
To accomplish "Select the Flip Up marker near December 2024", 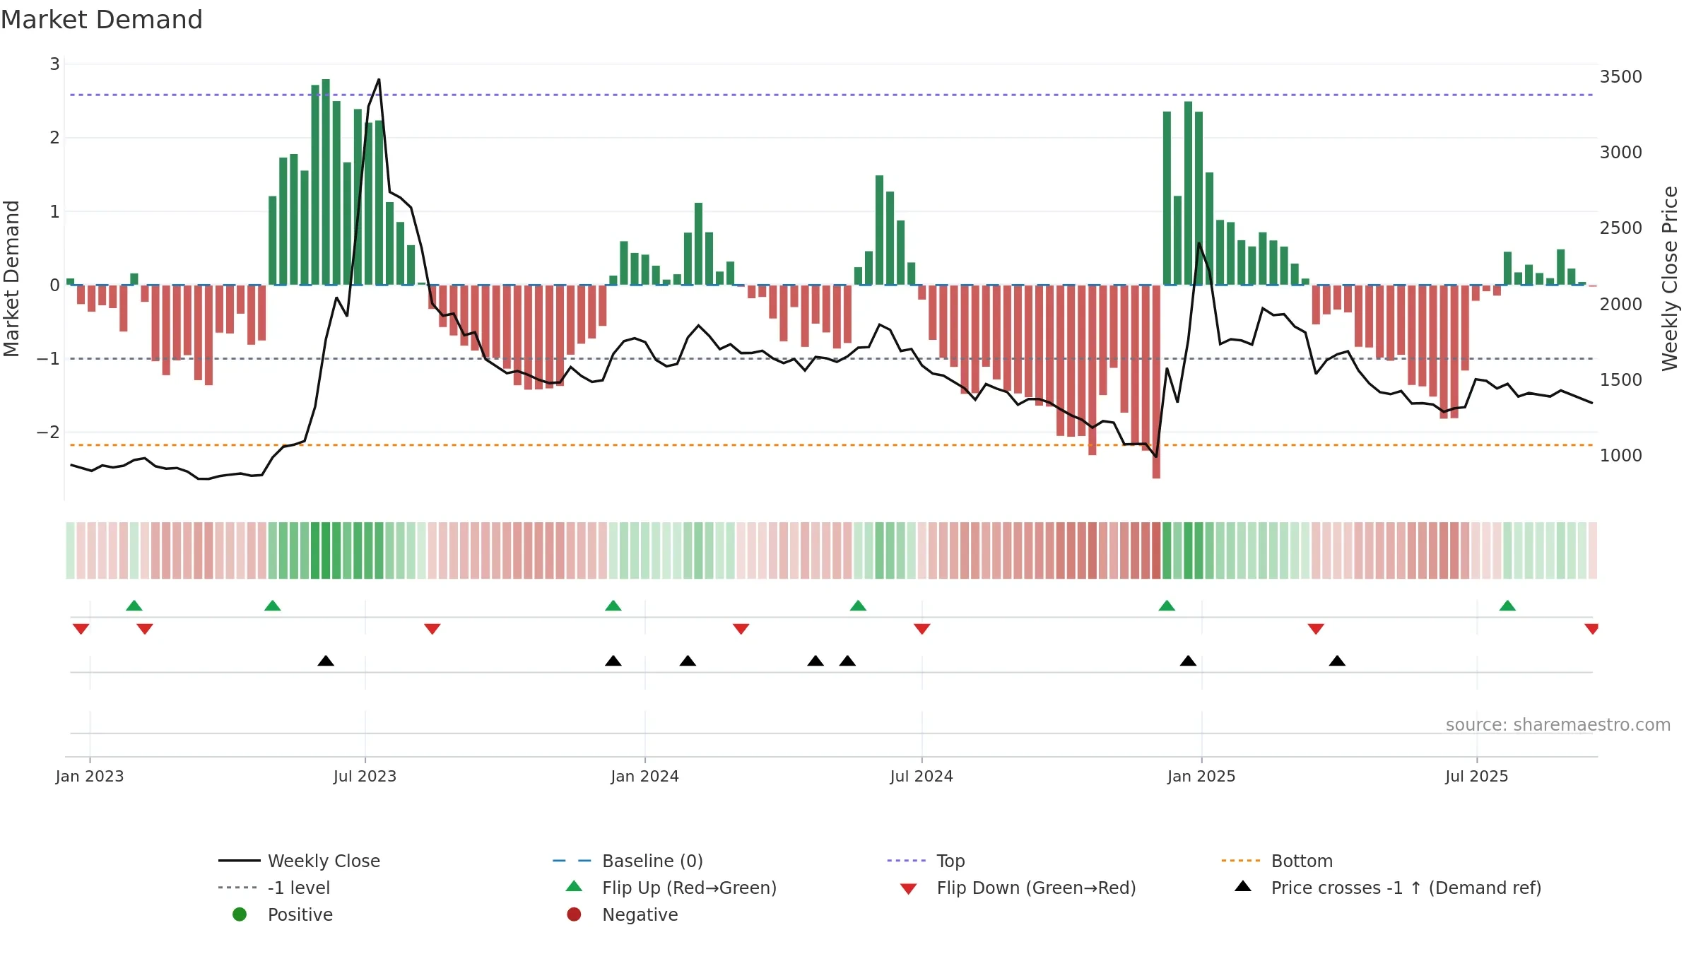I will point(1167,606).
